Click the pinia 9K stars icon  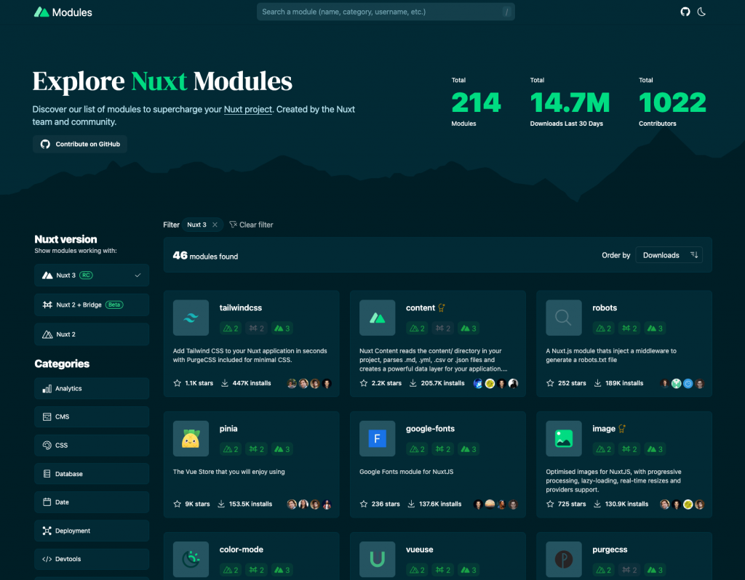coord(178,504)
